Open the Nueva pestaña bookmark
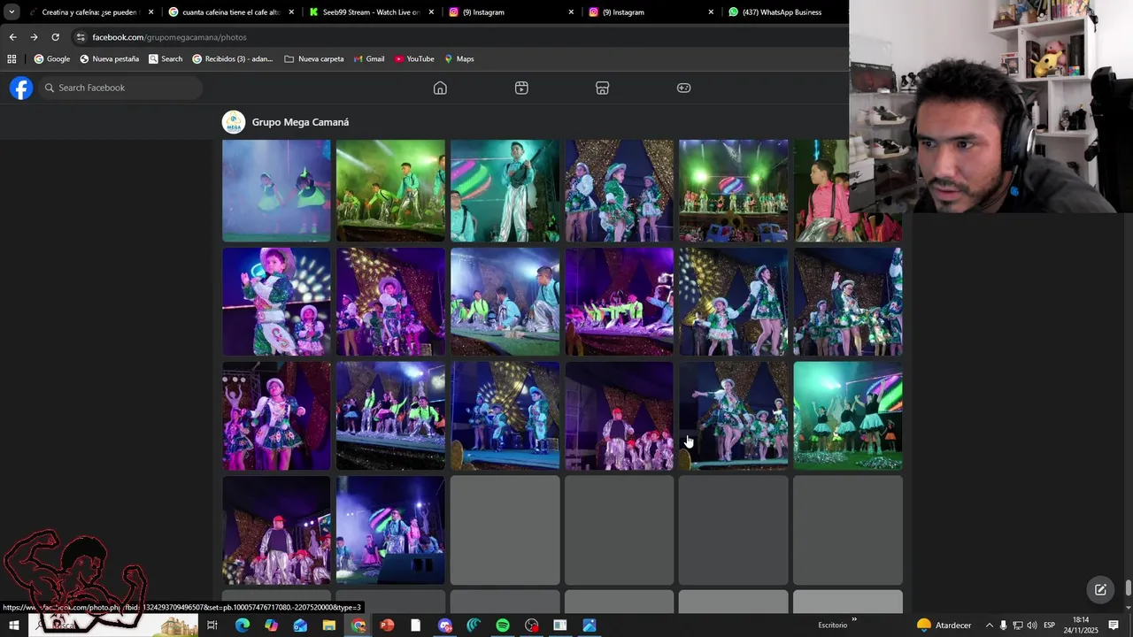This screenshot has width=1133, height=637. (x=110, y=59)
